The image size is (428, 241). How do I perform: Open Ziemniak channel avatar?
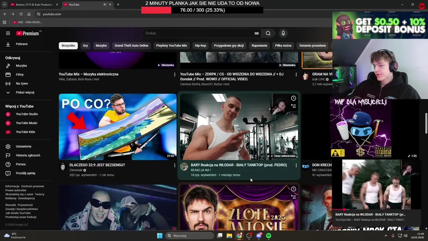click(x=63, y=167)
